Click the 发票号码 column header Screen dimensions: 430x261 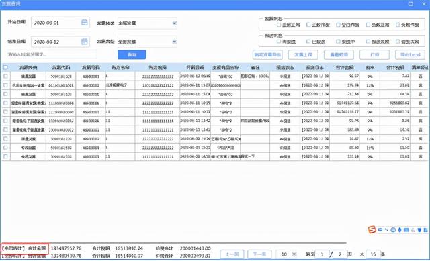[91, 67]
